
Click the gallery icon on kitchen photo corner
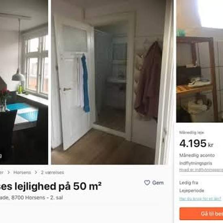(0, 156)
